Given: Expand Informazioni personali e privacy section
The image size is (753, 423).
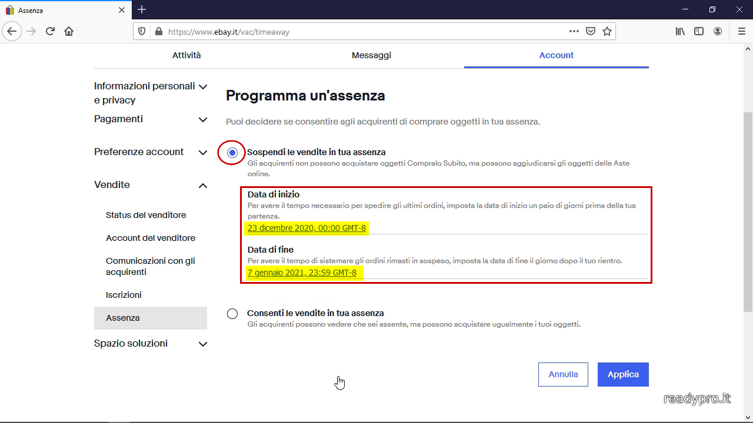Looking at the screenshot, I should coord(203,87).
